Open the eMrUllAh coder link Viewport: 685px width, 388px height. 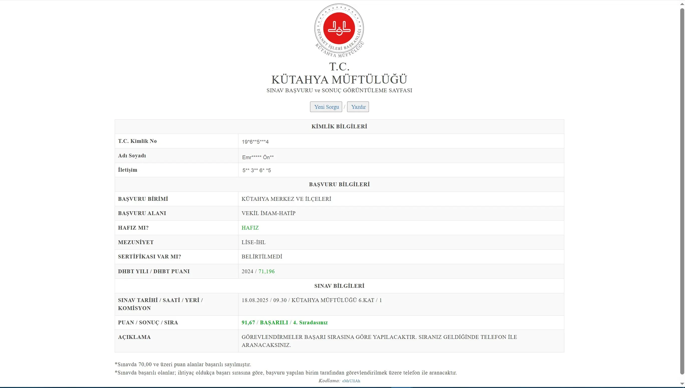pyautogui.click(x=351, y=381)
